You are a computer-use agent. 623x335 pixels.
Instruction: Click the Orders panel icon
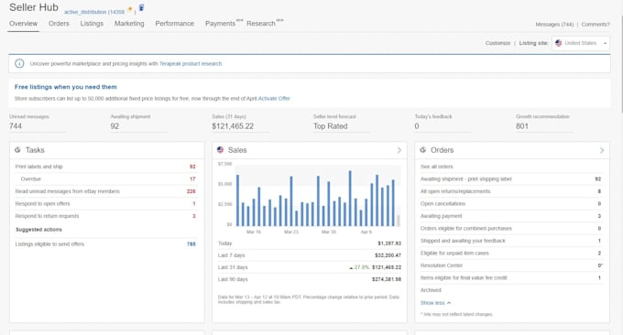pos(422,149)
